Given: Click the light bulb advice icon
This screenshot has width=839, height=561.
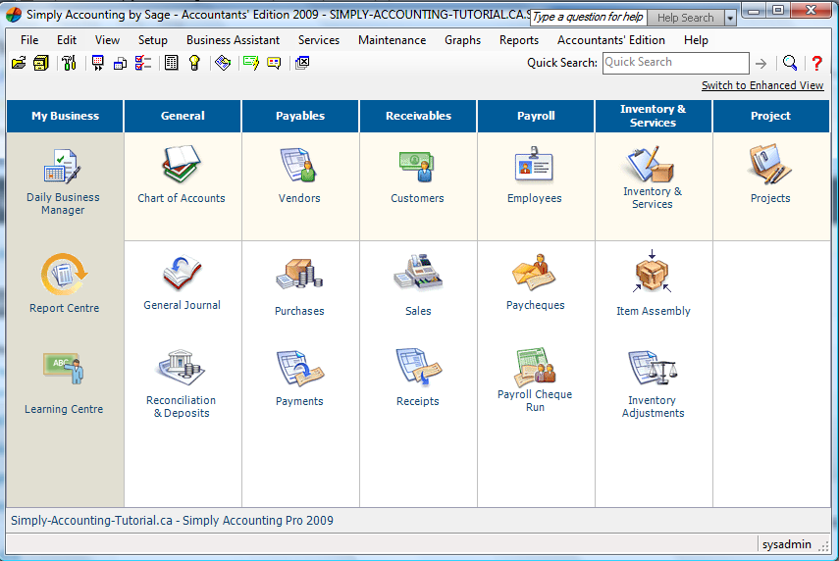Looking at the screenshot, I should pos(194,63).
